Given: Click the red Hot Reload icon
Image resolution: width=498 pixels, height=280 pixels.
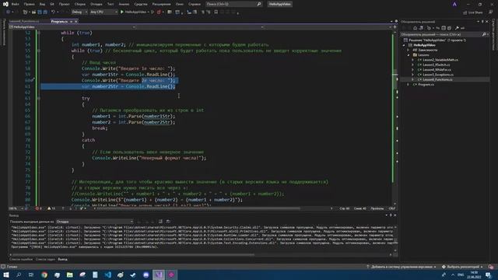Looking at the screenshot, I should point(159,12).
